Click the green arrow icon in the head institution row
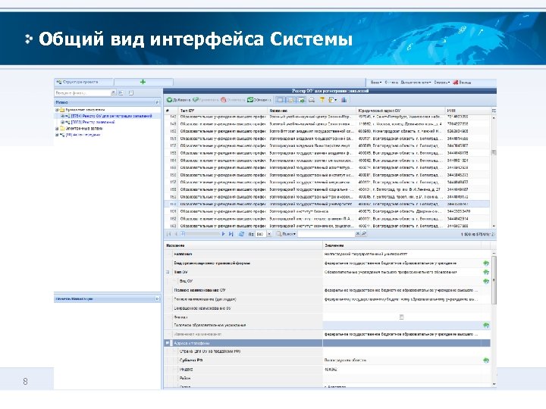Screen dimensions: 546x409 486,326
